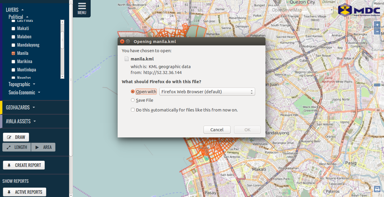Click the map zoom in plus button
Screen dimensions: 384x197
(x=377, y=25)
